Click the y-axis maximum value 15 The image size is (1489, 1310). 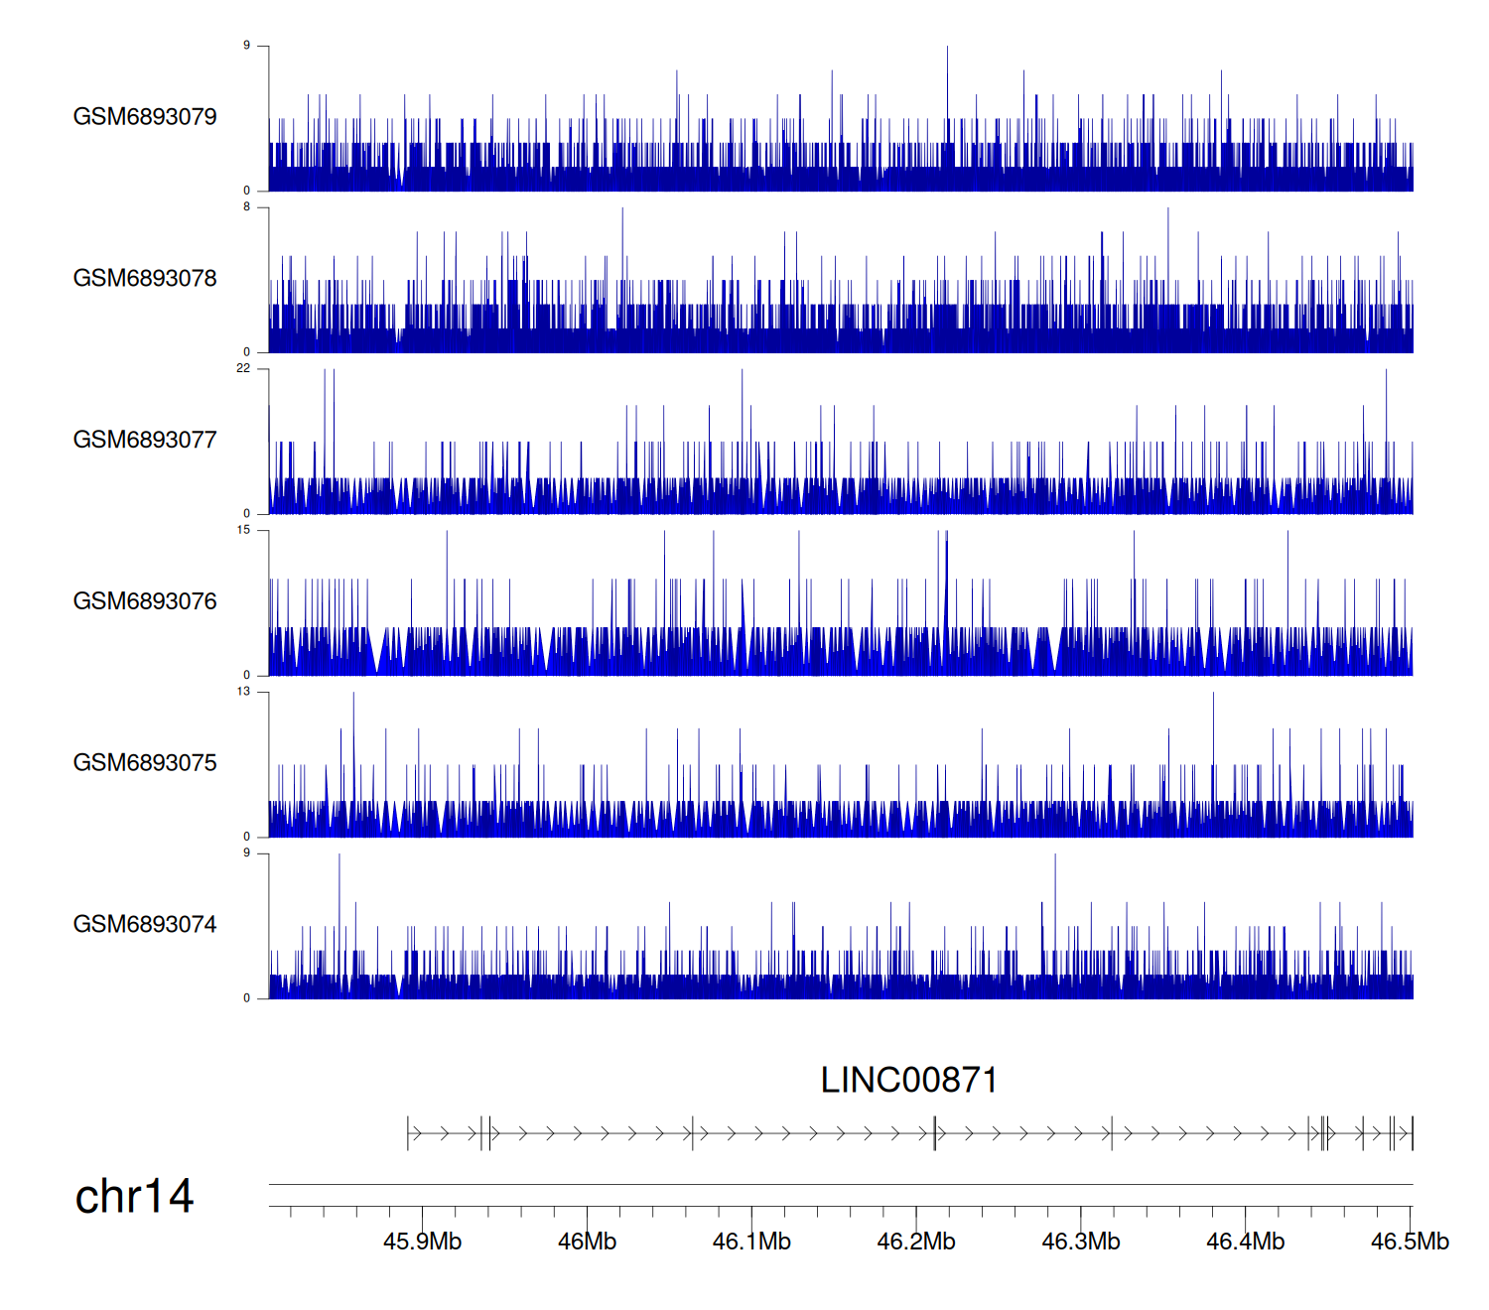coord(243,530)
